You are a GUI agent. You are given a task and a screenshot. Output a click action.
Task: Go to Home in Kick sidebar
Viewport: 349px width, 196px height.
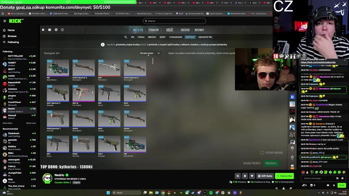coord(11,30)
